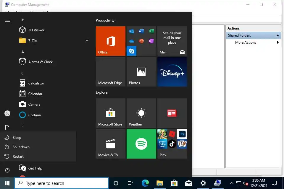This screenshot has width=284, height=189.
Task: Open Skype tile in Productivity
Action: pyautogui.click(x=131, y=51)
